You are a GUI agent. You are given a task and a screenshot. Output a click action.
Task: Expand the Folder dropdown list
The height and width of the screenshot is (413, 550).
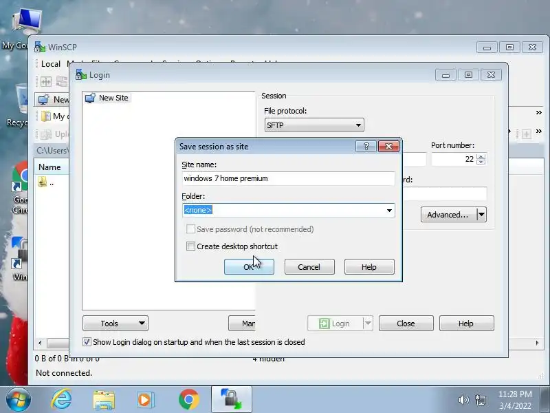point(389,211)
